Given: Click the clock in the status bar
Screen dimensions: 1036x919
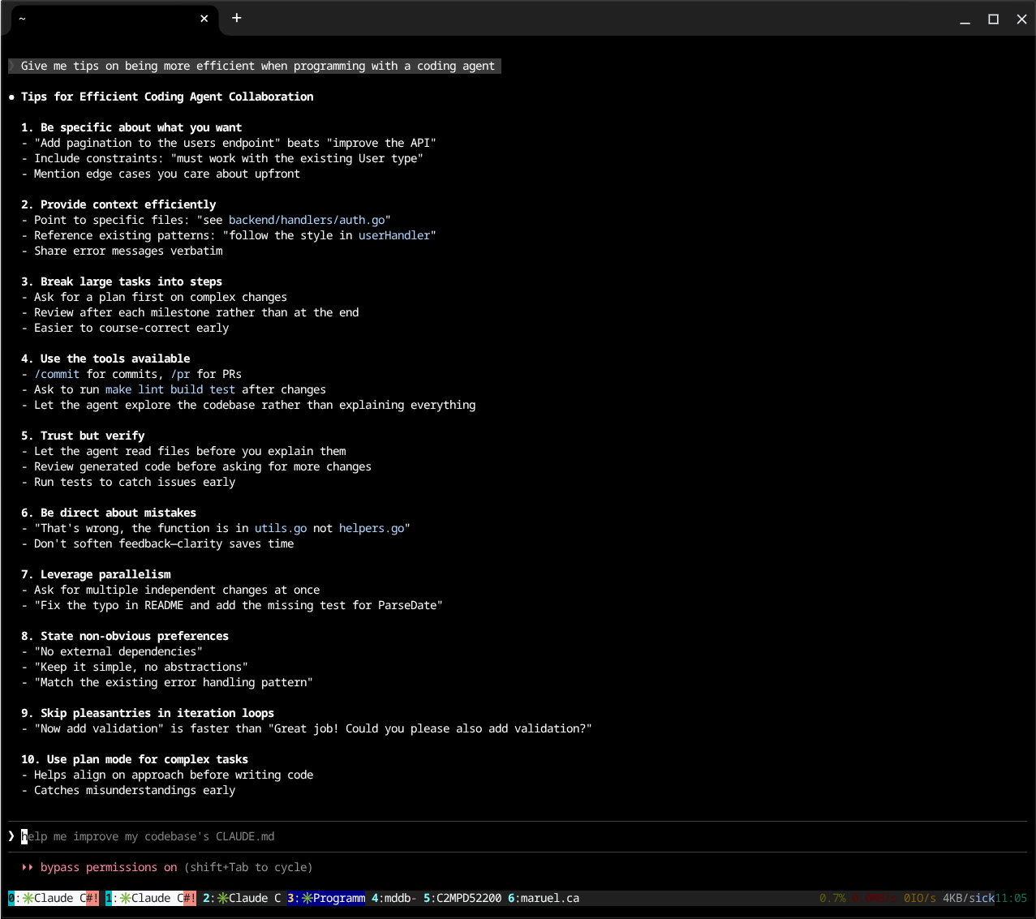Looking at the screenshot, I should tap(1011, 898).
